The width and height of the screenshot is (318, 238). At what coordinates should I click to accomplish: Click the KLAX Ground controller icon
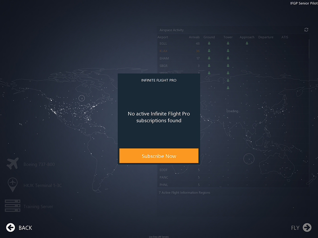coord(209,51)
